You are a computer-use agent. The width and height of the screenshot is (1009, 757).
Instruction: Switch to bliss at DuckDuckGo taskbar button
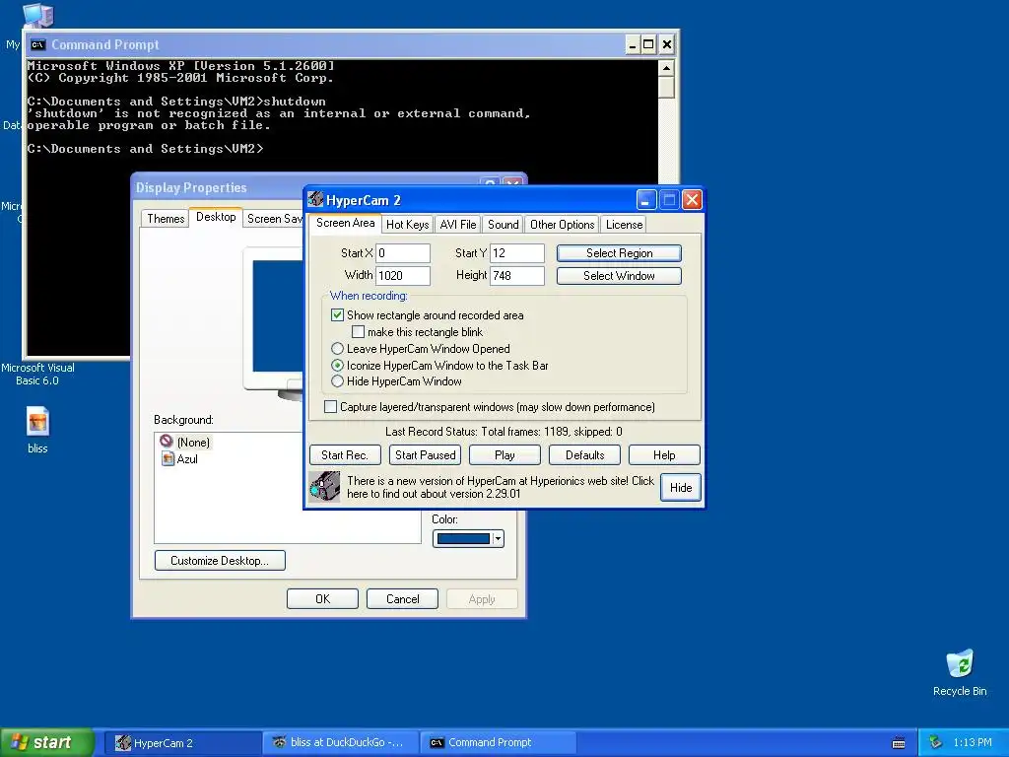pyautogui.click(x=340, y=743)
